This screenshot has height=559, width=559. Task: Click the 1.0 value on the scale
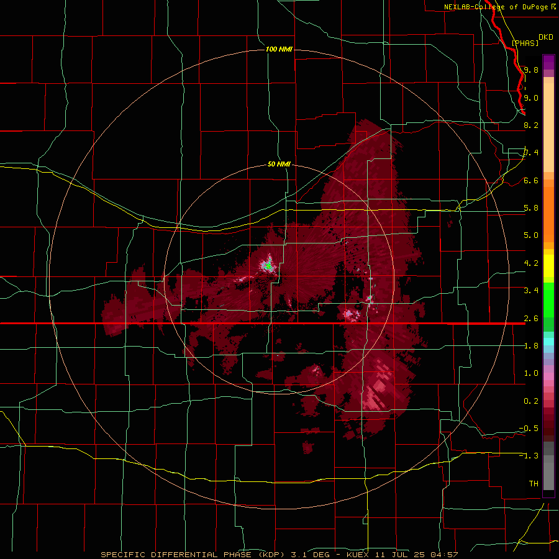pyautogui.click(x=531, y=373)
